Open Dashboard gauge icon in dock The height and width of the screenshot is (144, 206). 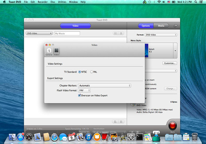(29, 137)
